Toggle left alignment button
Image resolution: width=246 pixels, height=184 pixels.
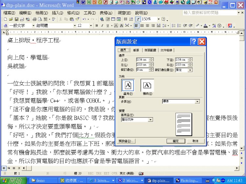point(136,26)
